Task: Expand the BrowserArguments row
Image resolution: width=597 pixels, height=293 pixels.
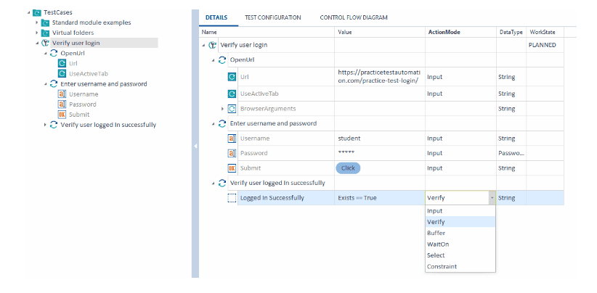Action: (223, 109)
